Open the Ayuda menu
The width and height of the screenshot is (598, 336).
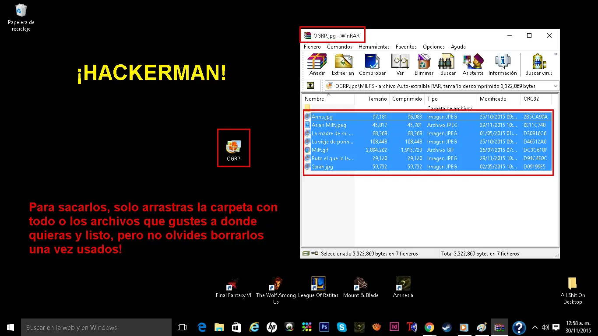click(458, 47)
